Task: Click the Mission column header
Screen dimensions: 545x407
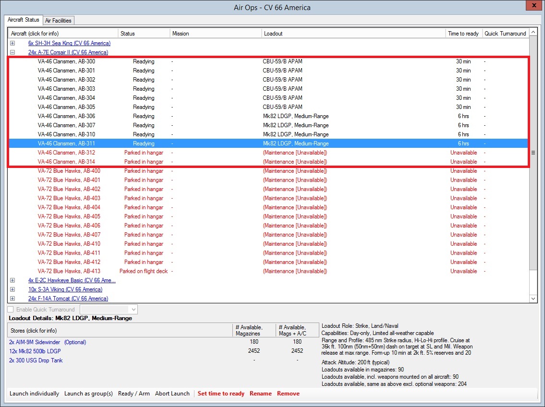Action: 216,33
